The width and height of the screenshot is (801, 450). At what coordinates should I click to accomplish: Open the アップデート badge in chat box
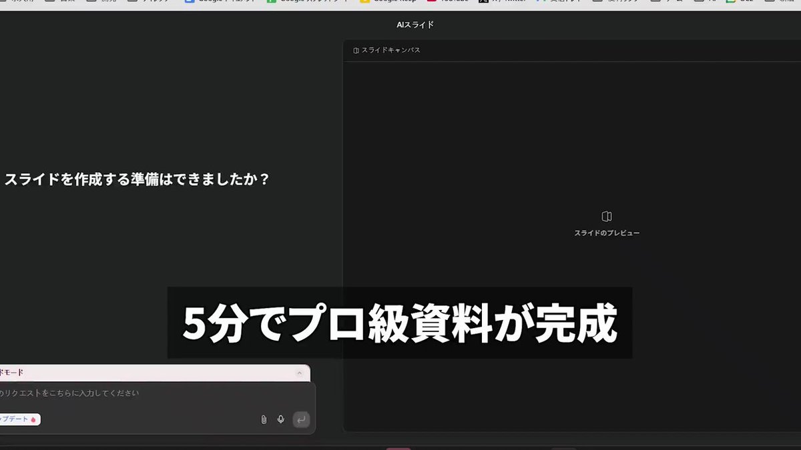click(x=19, y=419)
